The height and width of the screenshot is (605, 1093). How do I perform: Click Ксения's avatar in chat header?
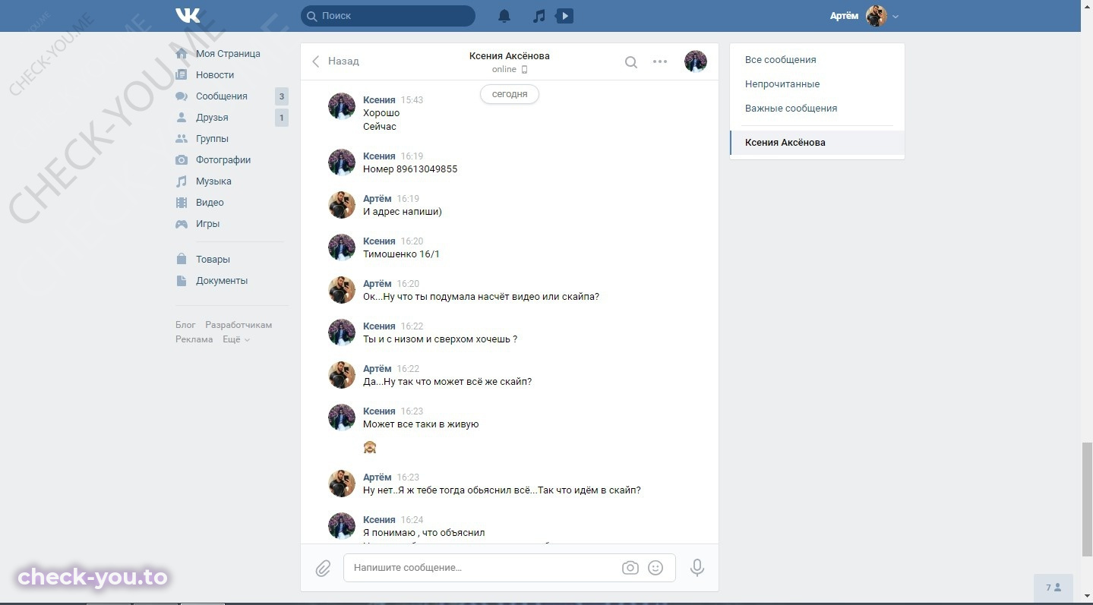696,61
